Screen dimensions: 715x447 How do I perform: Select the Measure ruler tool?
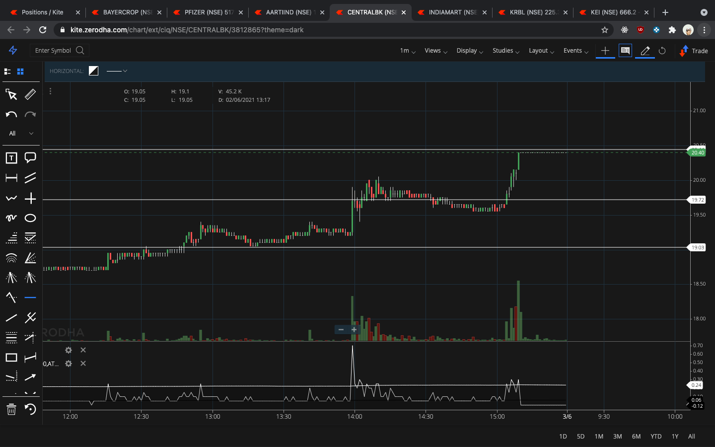[x=30, y=94]
